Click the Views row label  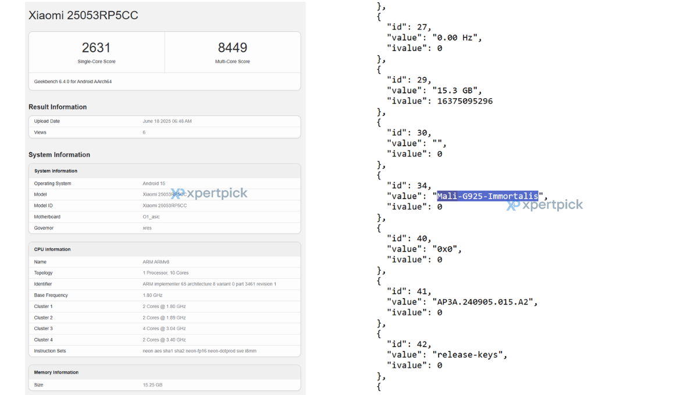pos(40,132)
